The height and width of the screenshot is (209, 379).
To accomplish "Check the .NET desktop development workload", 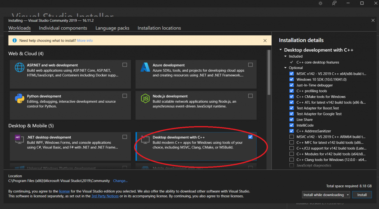I will [125, 137].
